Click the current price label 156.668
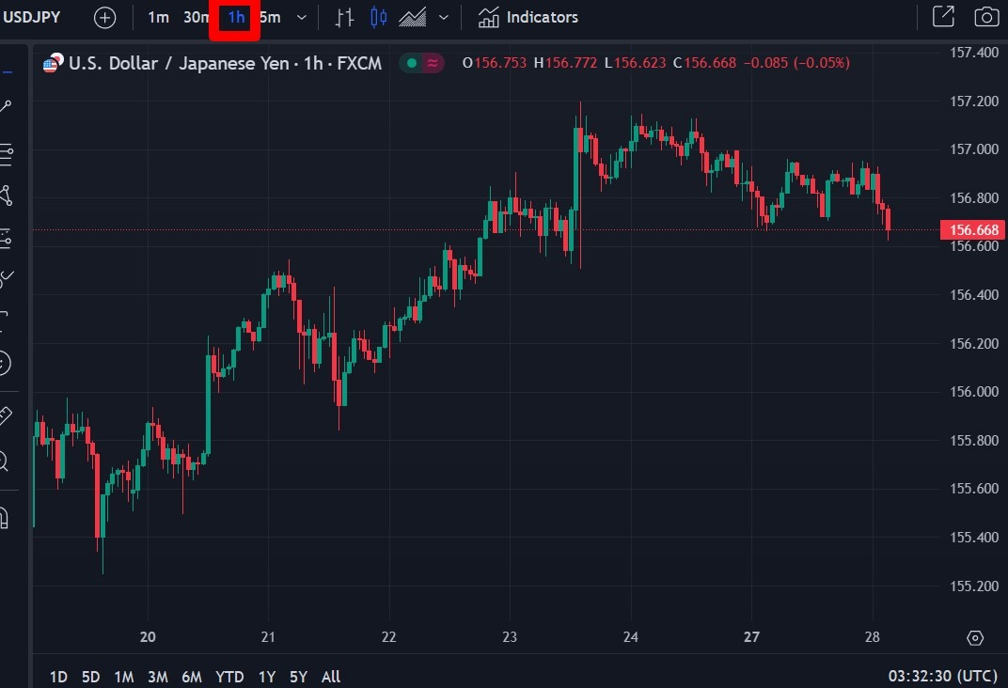1008x688 pixels. 973,230
